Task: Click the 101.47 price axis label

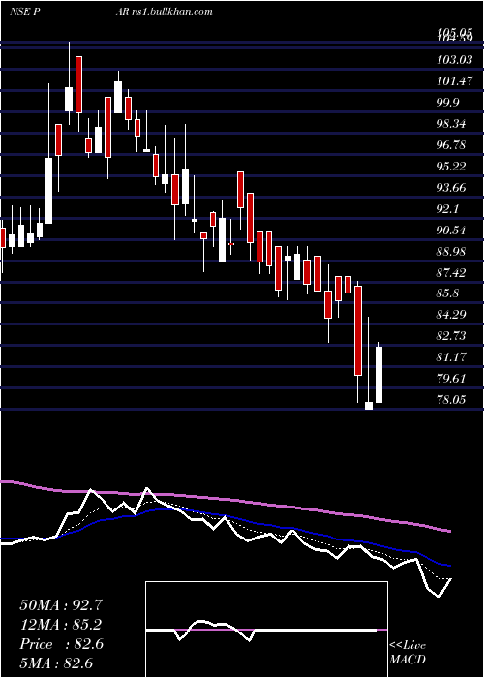Action: (455, 80)
